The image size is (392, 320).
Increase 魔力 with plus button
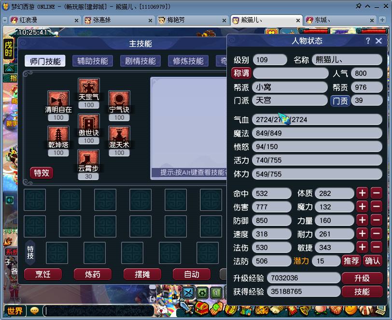click(362, 207)
